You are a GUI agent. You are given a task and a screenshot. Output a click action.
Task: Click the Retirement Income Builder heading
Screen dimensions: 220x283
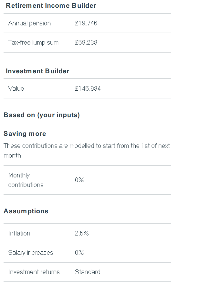click(51, 5)
